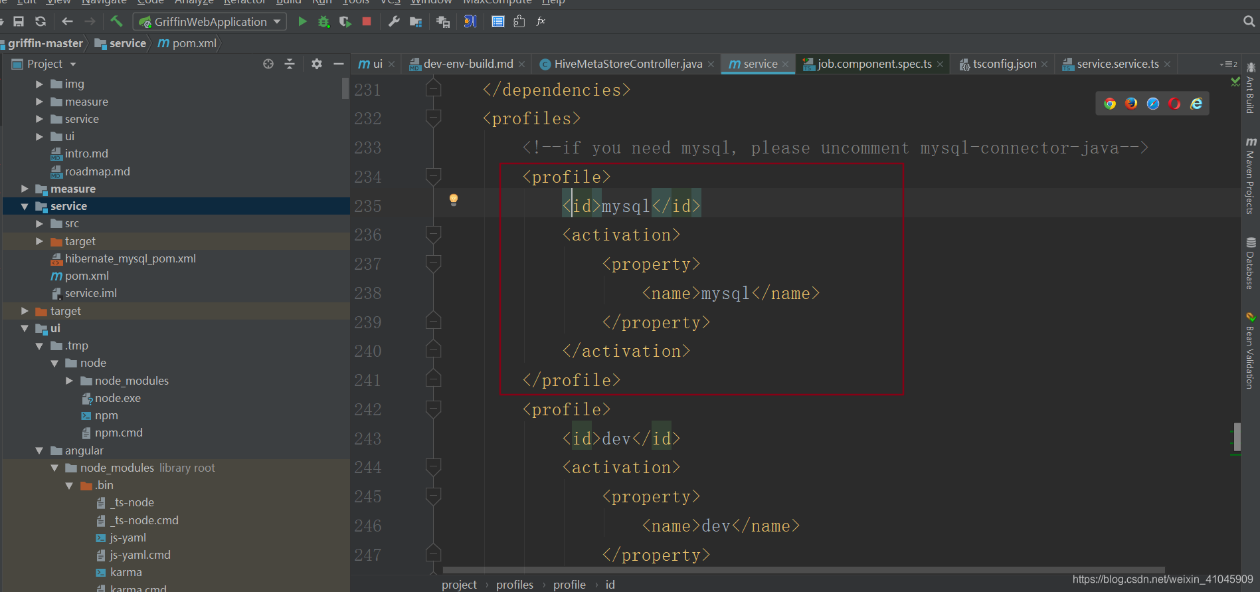This screenshot has width=1260, height=592.
Task: Click project in the XML breadcrumb
Action: point(459,585)
